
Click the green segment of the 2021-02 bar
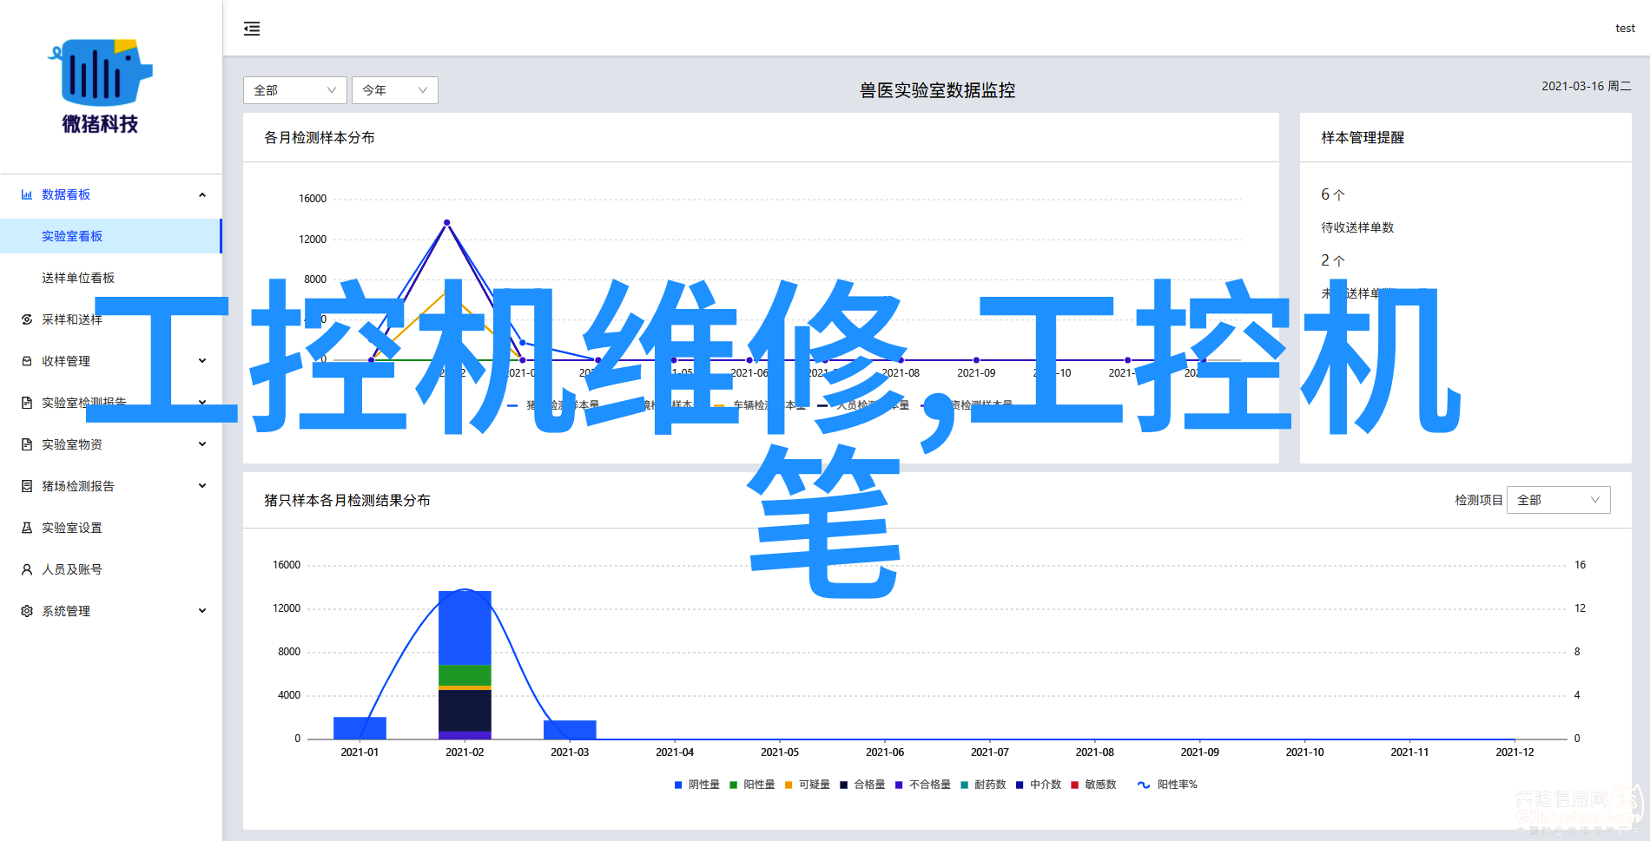pyautogui.click(x=465, y=675)
